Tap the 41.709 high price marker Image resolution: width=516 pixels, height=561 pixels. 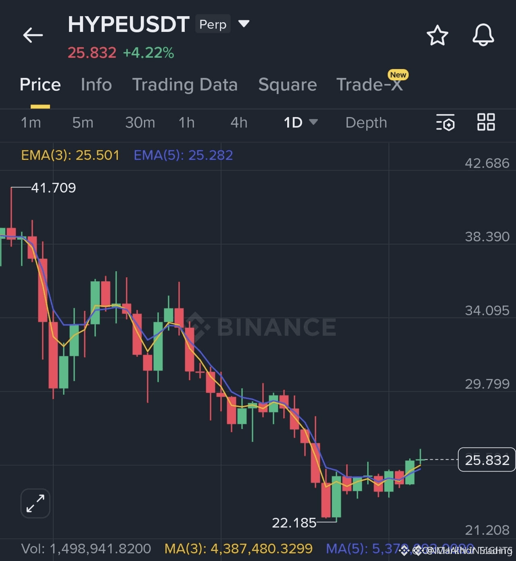tap(53, 188)
